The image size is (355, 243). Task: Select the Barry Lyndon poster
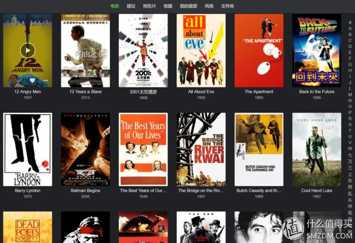28,150
